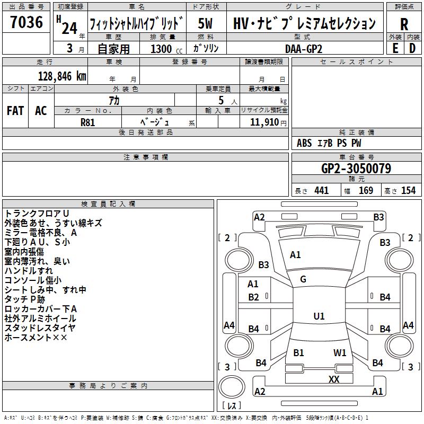Select note 下廻りAU、S小
Viewport: 424px width, 424px height.
pos(37,242)
